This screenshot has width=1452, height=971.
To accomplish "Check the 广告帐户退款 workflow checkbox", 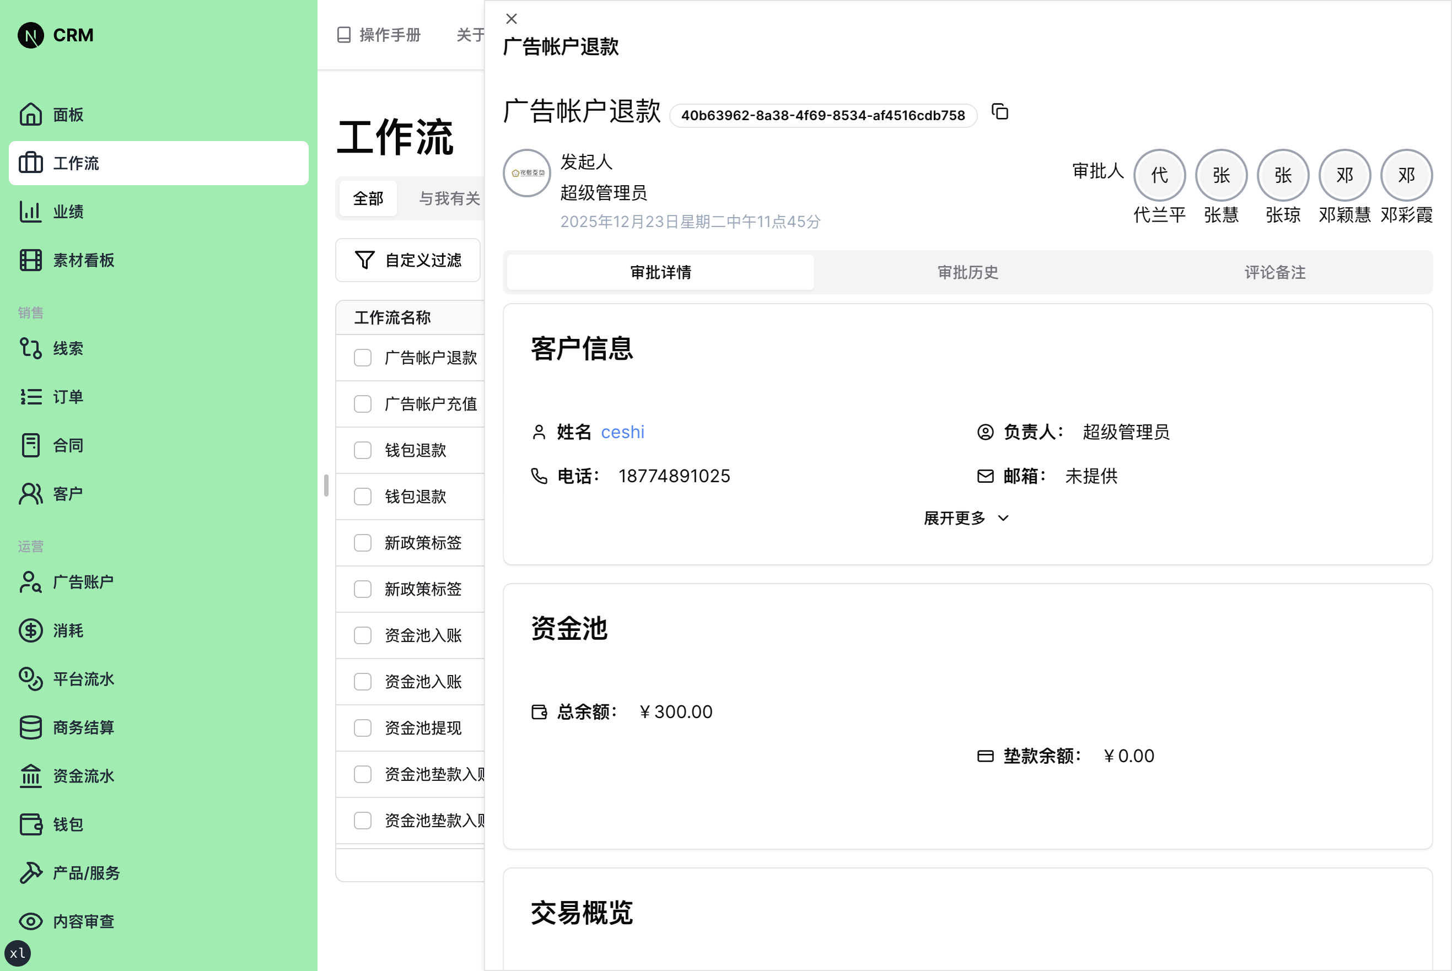I will pos(362,357).
